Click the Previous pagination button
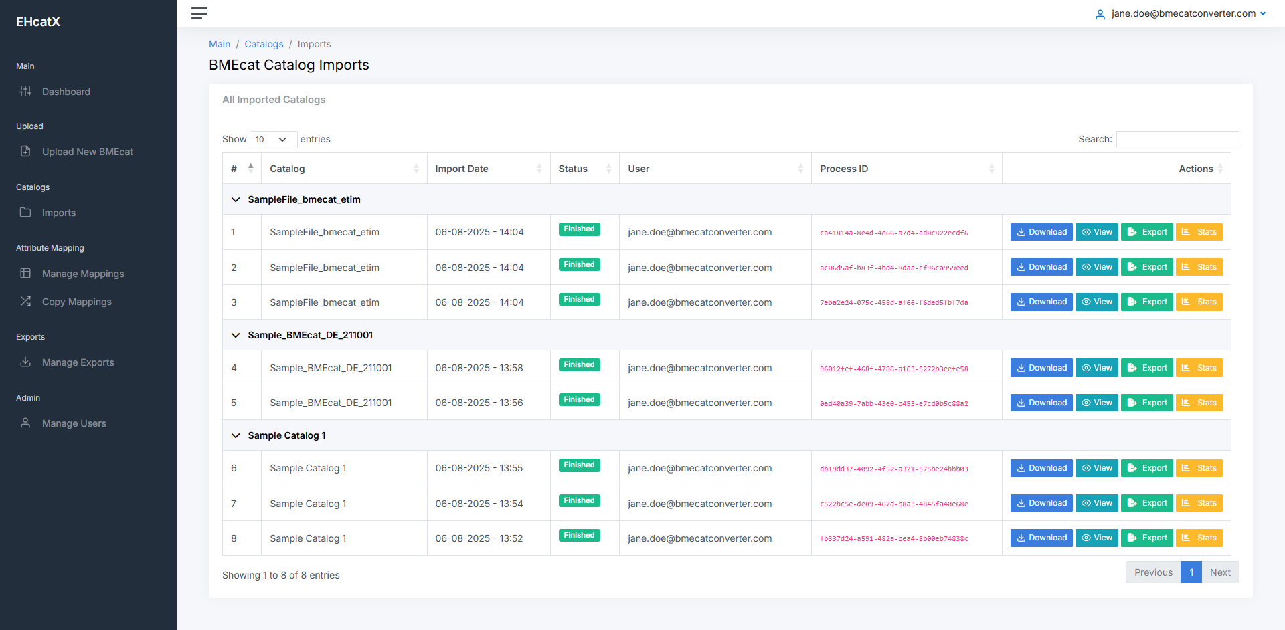The width and height of the screenshot is (1285, 630). tap(1153, 572)
